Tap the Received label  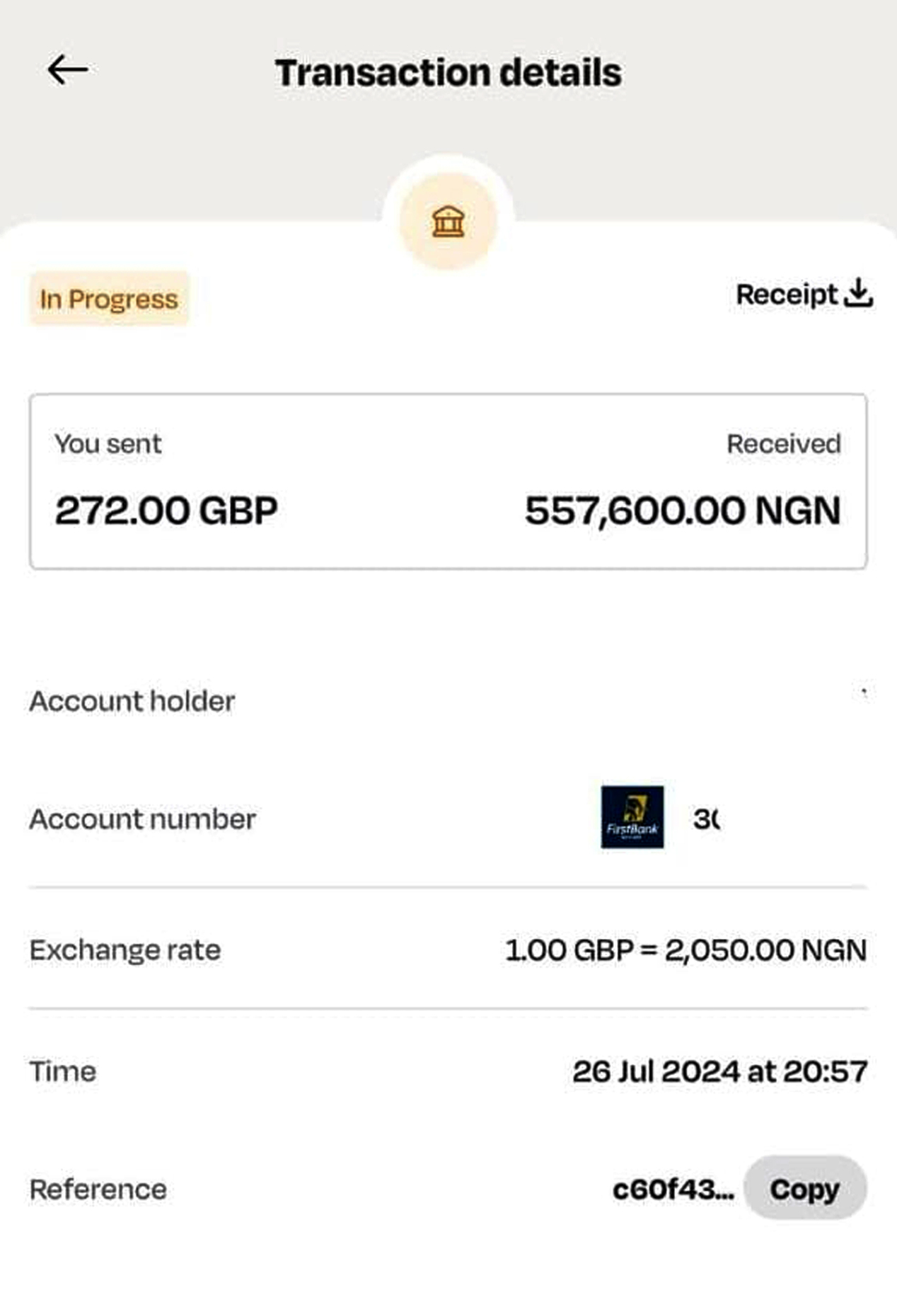coord(784,444)
